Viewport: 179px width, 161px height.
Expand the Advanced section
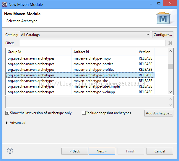[x=7, y=123]
